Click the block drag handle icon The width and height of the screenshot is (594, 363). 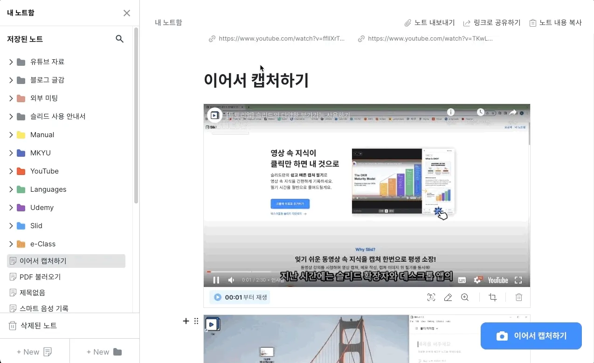pos(196,321)
